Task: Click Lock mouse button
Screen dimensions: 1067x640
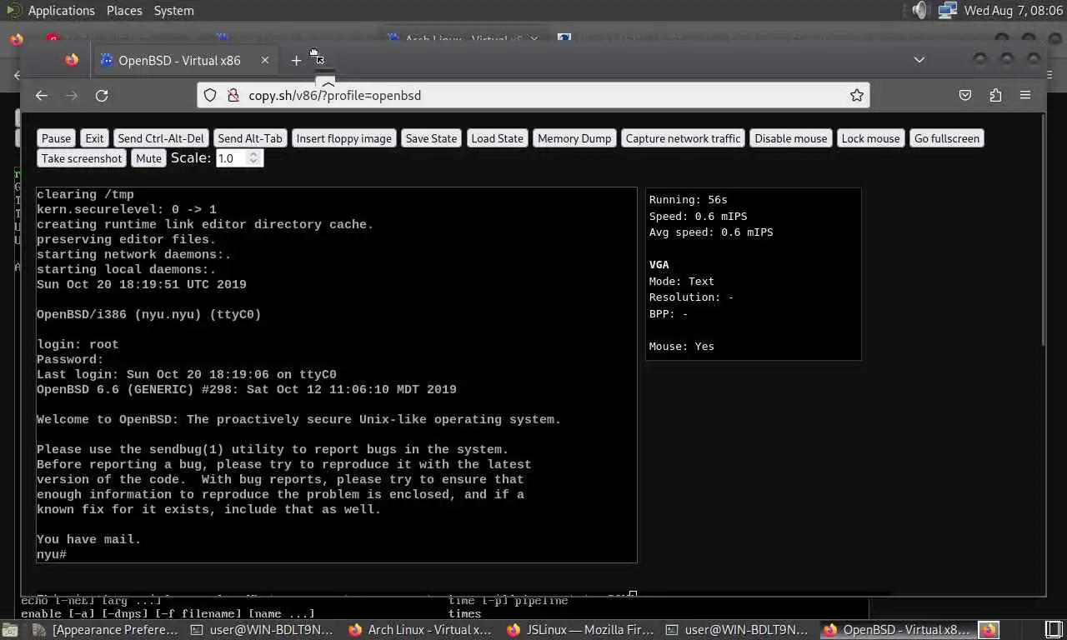Action: (870, 138)
